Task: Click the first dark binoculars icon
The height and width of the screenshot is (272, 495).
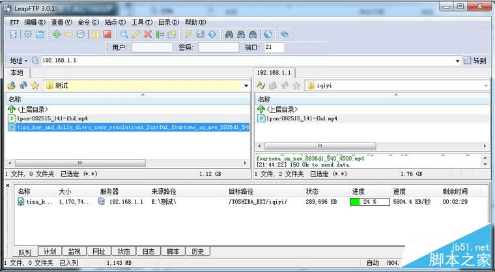Action: coord(229,34)
